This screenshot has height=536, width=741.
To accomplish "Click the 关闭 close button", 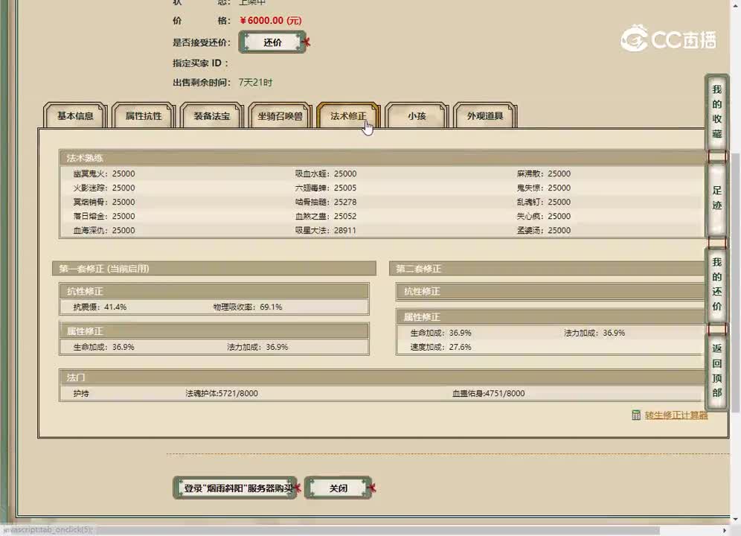I will (x=339, y=488).
